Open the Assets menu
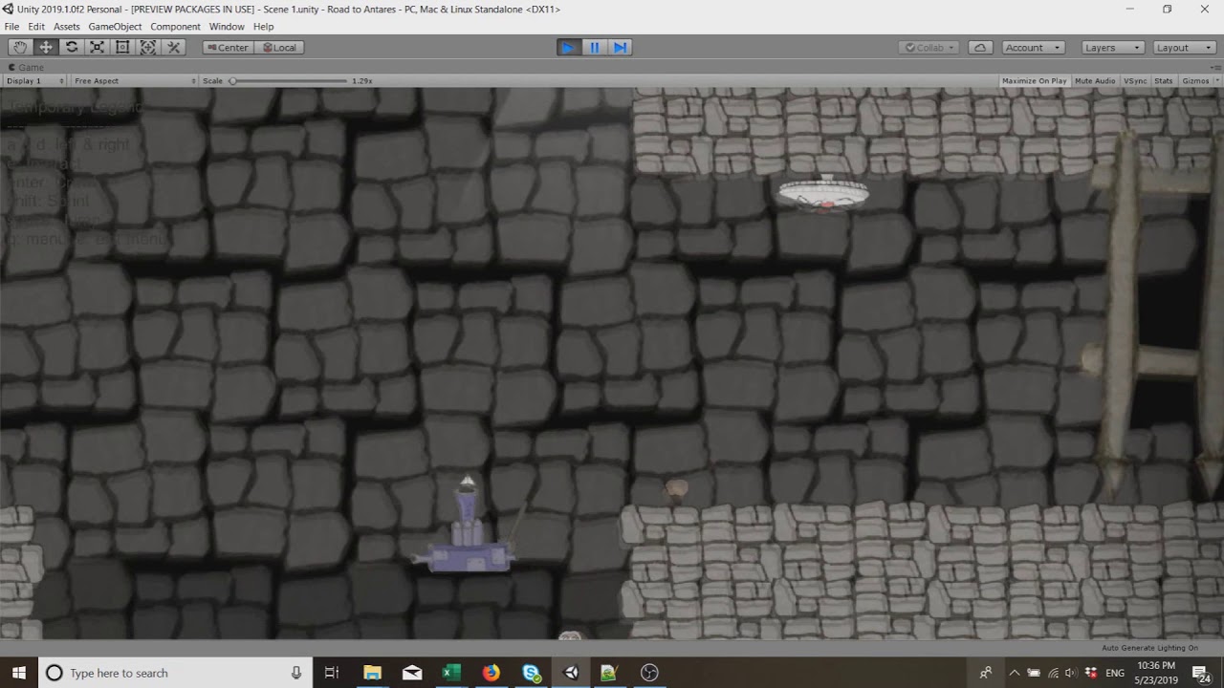 click(67, 27)
